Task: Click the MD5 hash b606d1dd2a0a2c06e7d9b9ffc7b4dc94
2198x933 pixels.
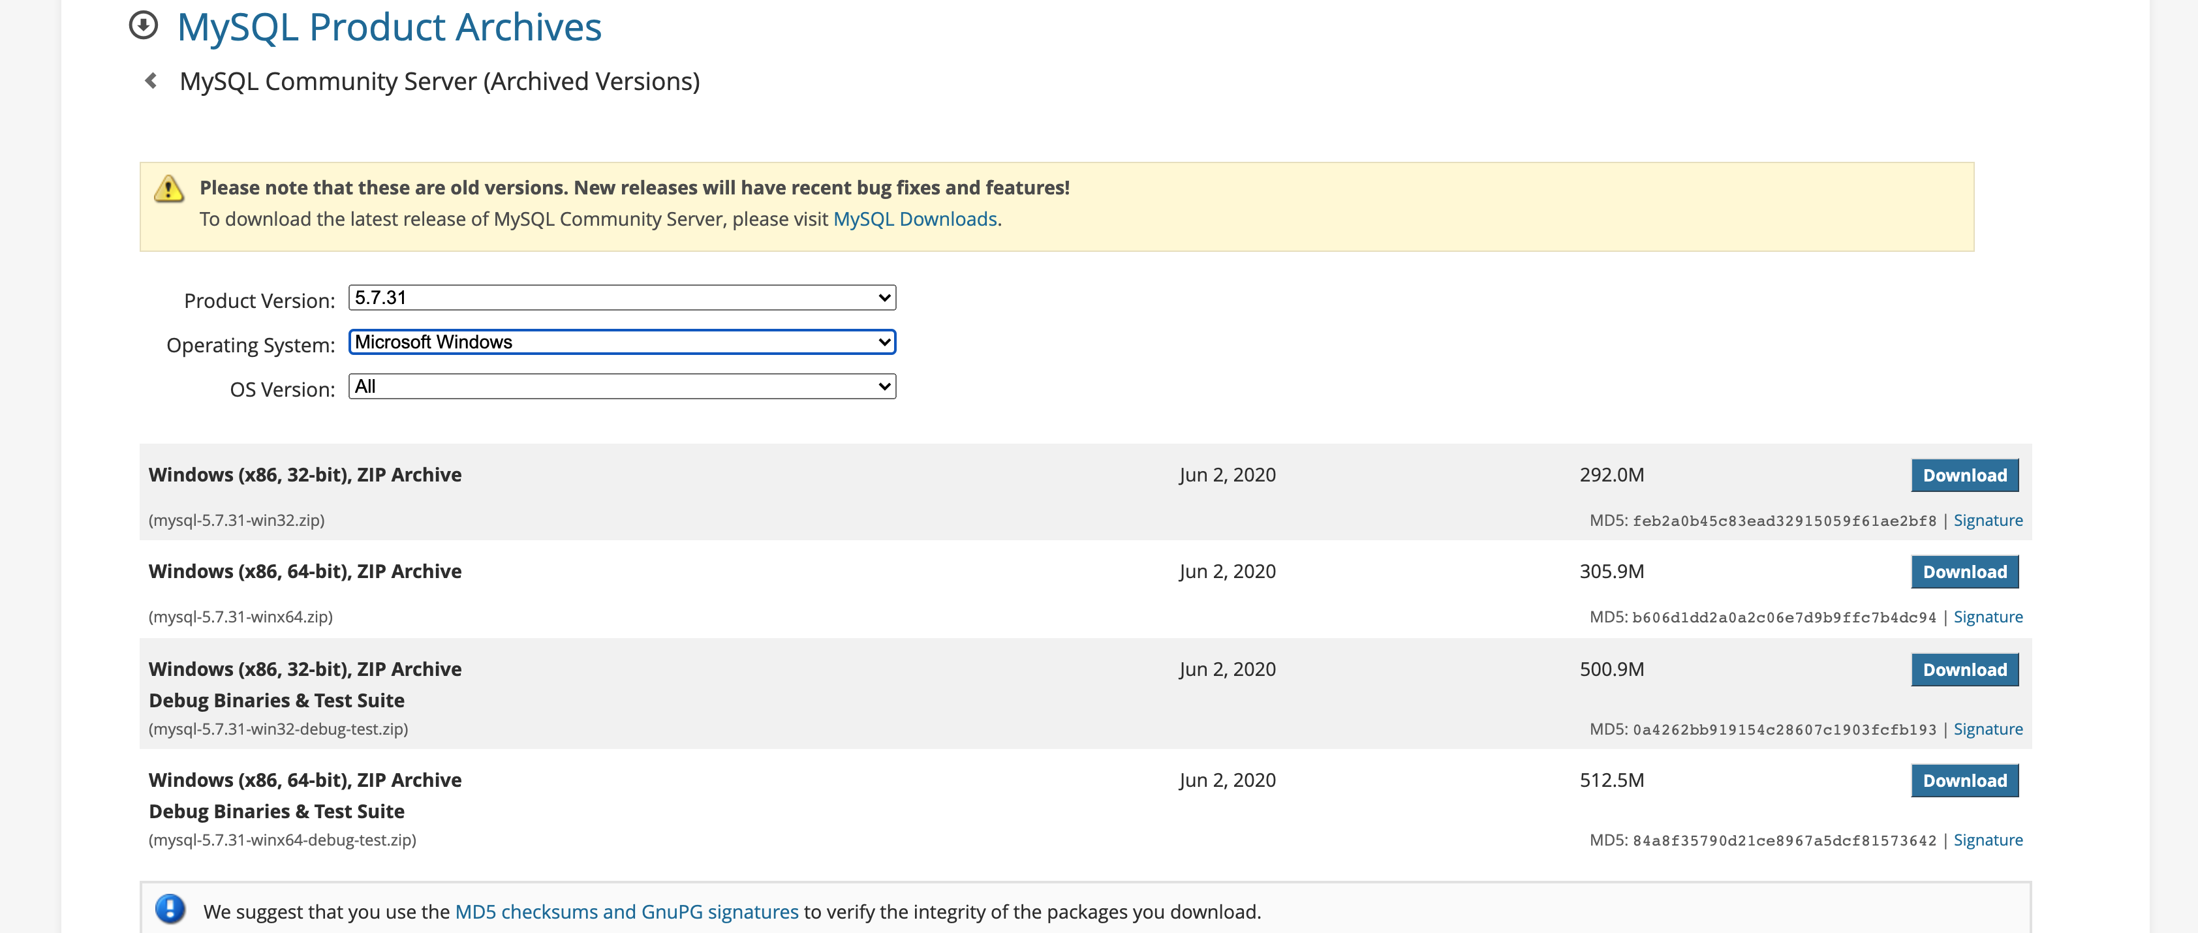Action: tap(1784, 617)
